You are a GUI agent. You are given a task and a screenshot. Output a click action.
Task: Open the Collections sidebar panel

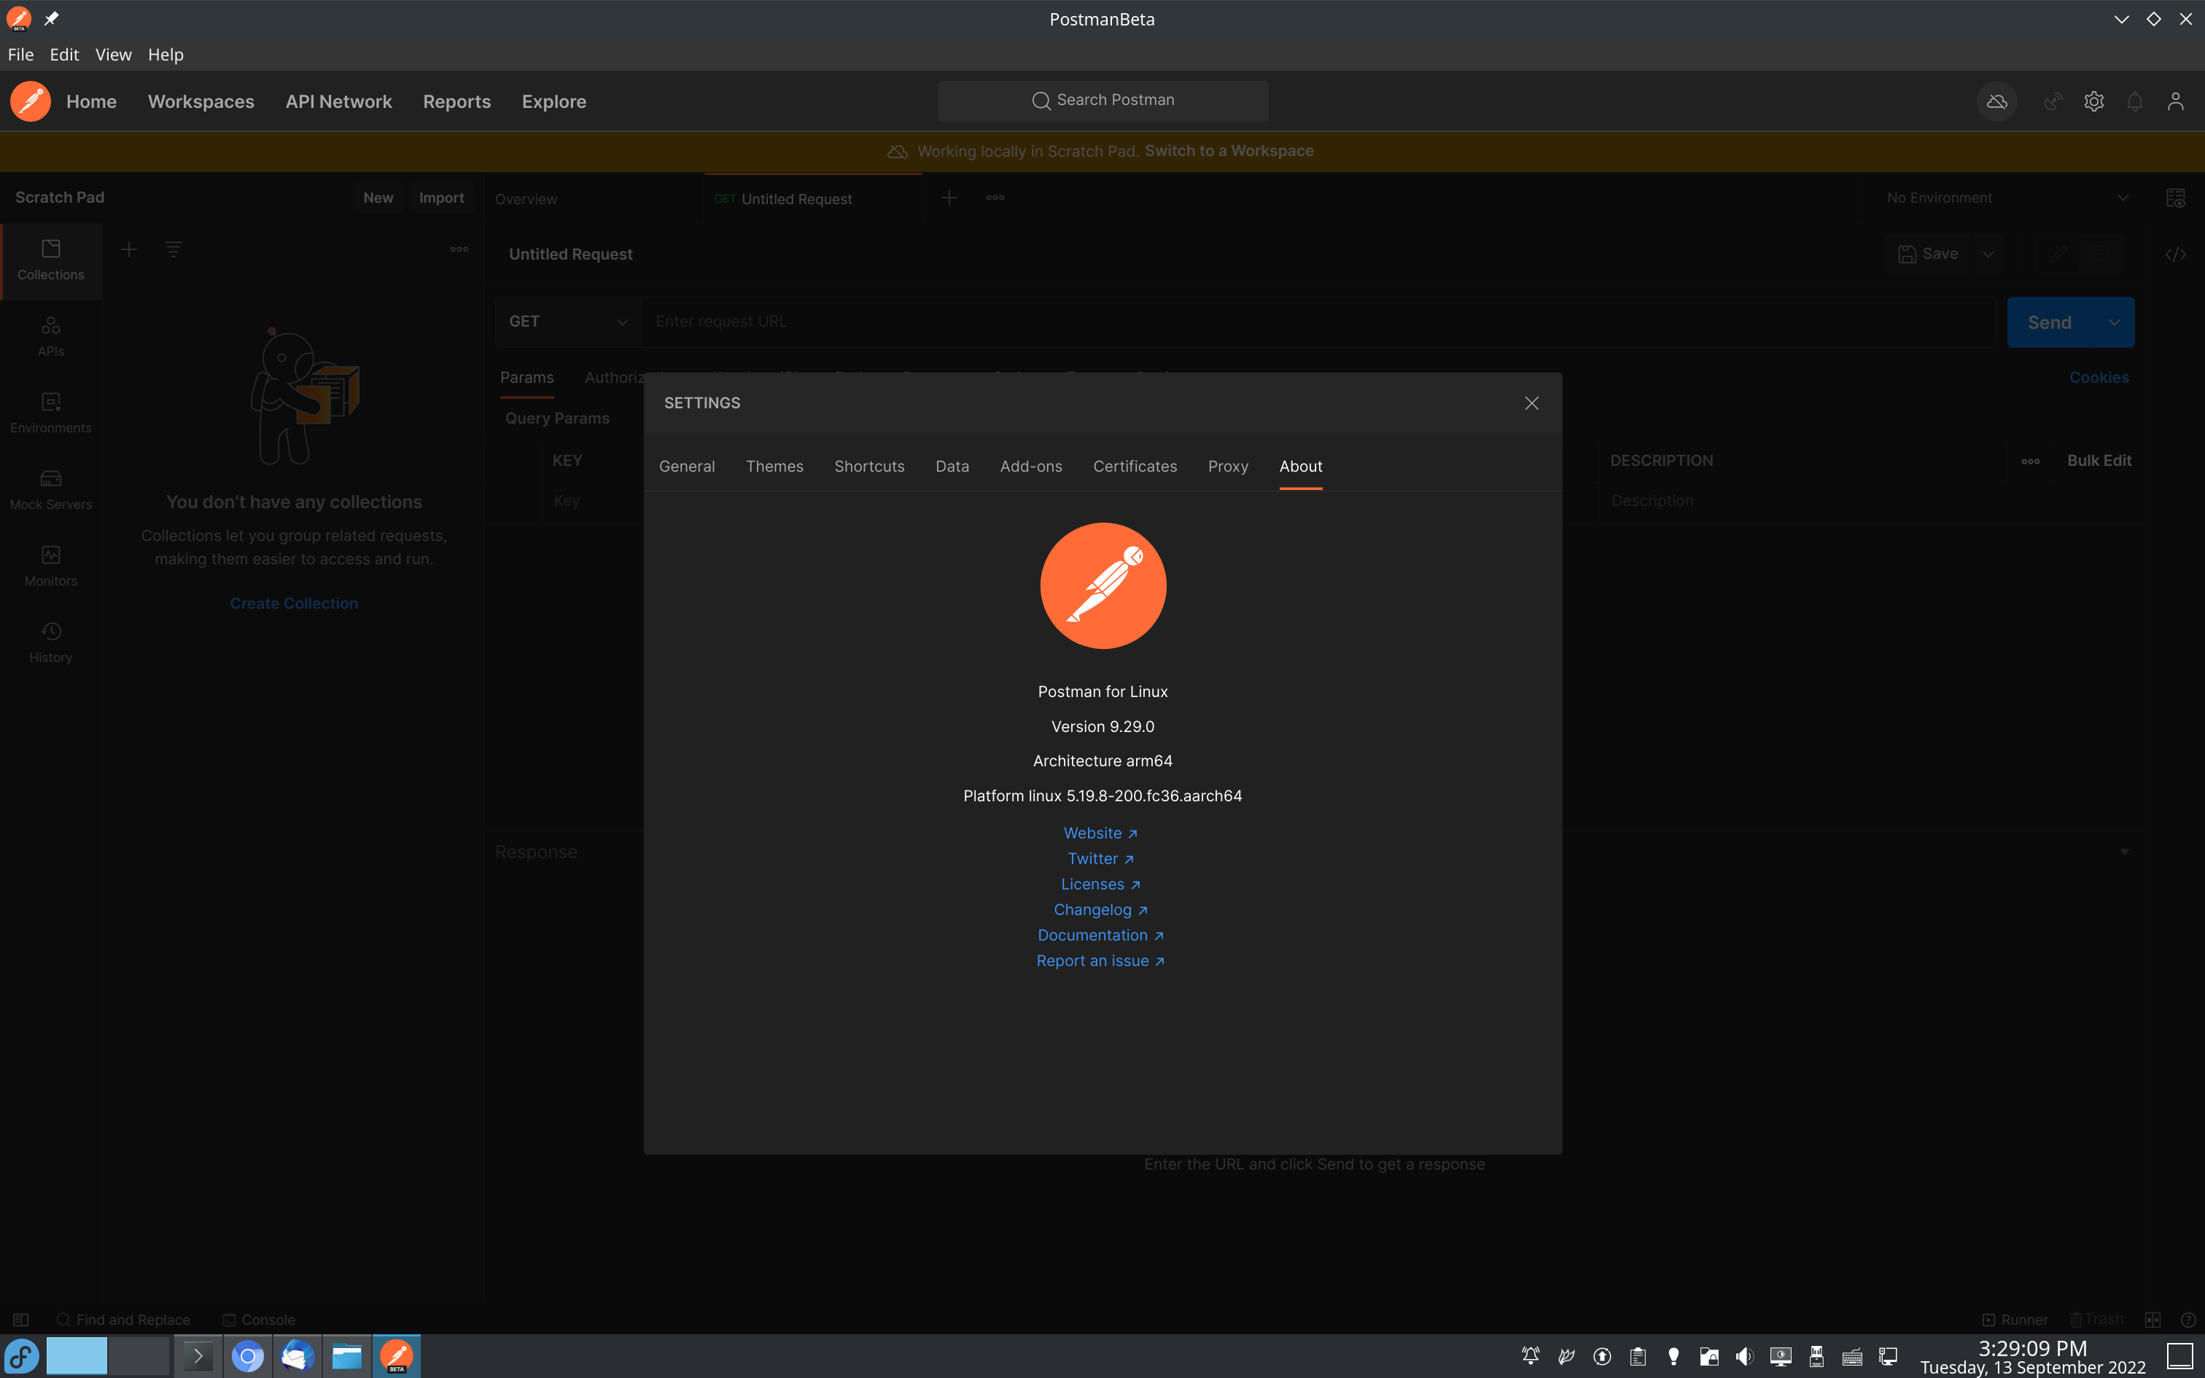click(x=50, y=260)
